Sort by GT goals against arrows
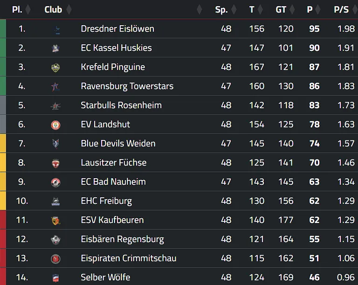 point(293,9)
